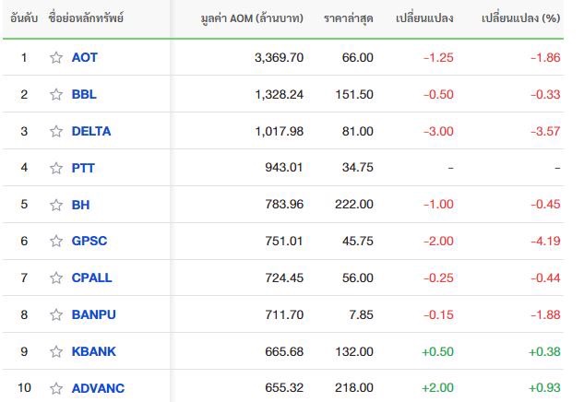Star AOT as a favorite

pos(56,58)
